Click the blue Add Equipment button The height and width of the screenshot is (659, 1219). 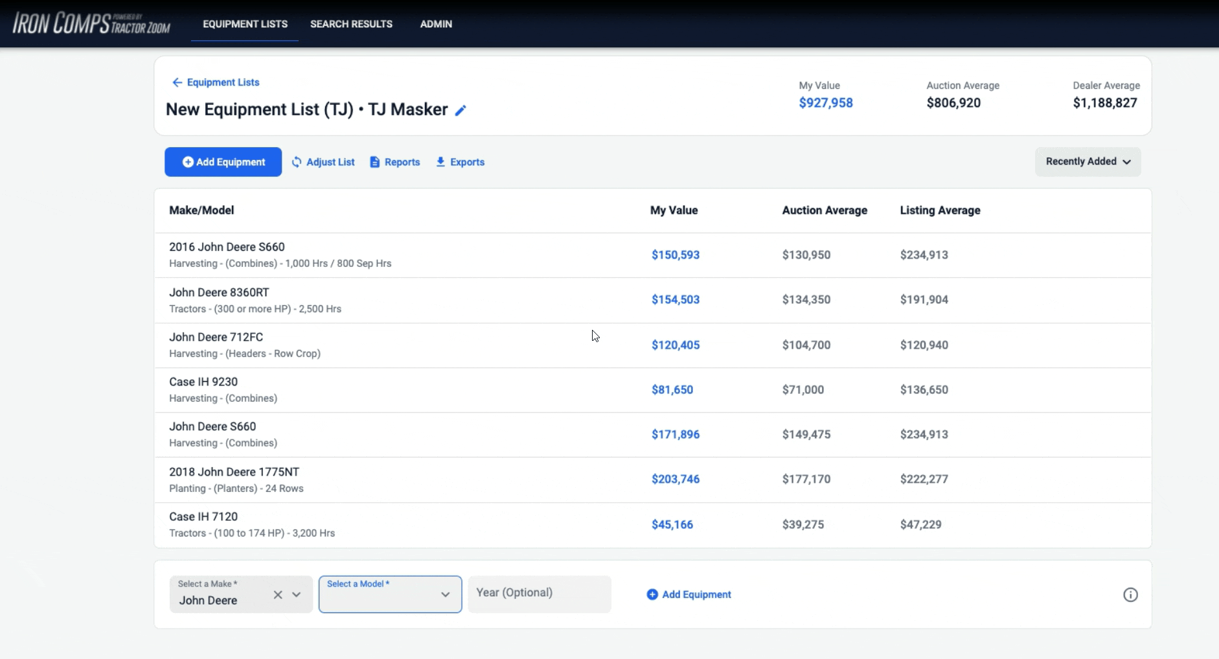tap(223, 162)
